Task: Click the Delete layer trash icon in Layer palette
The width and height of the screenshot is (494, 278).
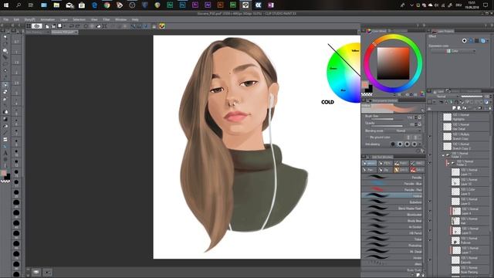Action: pyautogui.click(x=490, y=108)
